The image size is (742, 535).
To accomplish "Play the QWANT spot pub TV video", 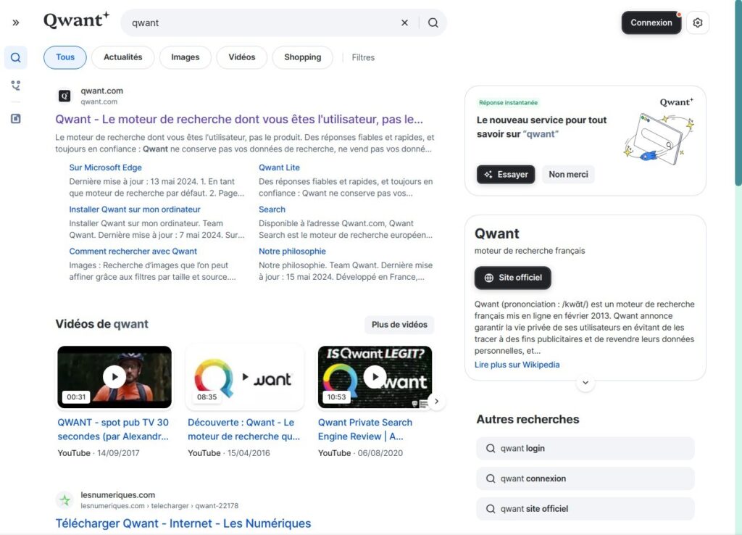I will 114,377.
